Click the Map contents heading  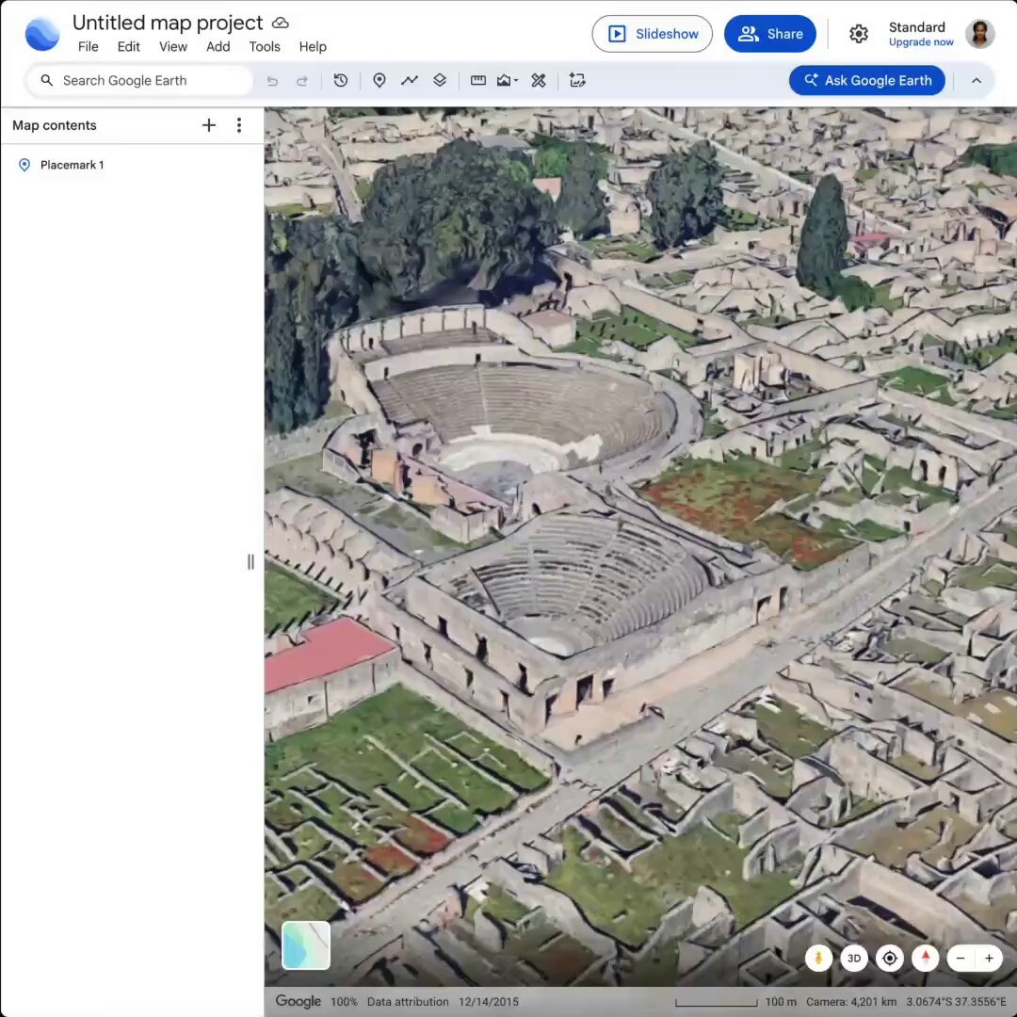[x=55, y=125]
